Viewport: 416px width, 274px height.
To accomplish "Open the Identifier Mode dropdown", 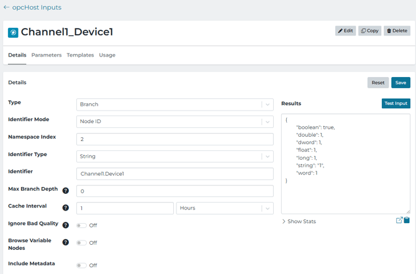I will click(x=174, y=122).
